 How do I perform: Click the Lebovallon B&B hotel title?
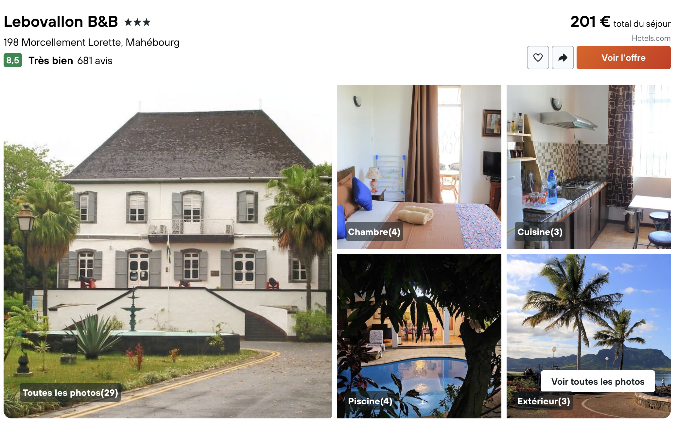tap(61, 22)
